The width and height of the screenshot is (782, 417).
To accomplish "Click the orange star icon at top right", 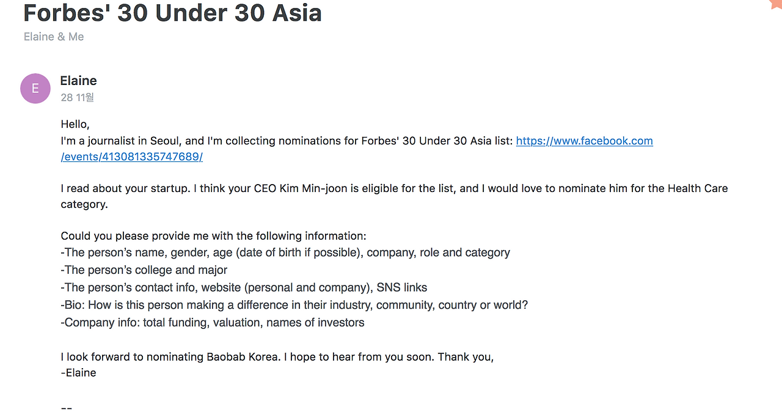I will pos(777,3).
